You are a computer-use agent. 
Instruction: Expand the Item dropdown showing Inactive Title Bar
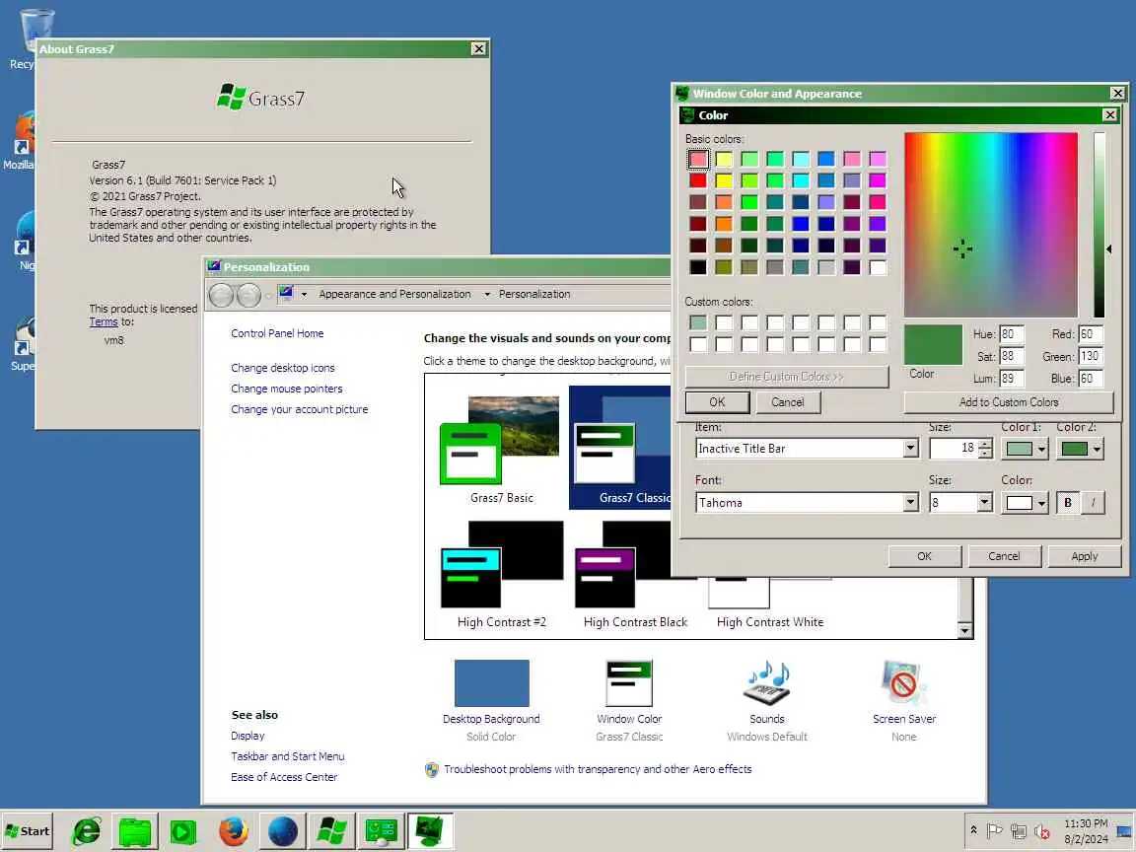(911, 449)
